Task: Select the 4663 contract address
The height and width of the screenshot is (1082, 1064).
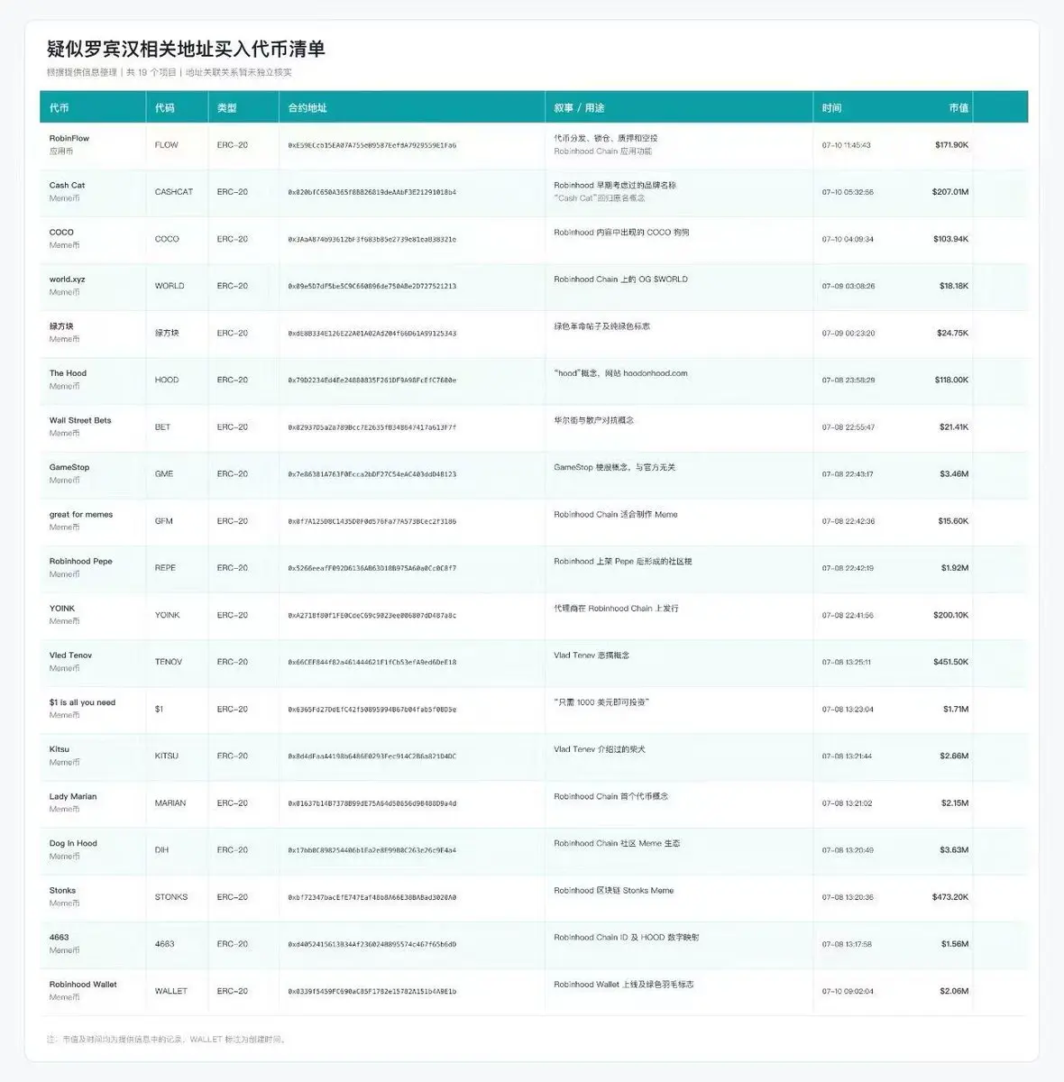Action: pos(372,944)
